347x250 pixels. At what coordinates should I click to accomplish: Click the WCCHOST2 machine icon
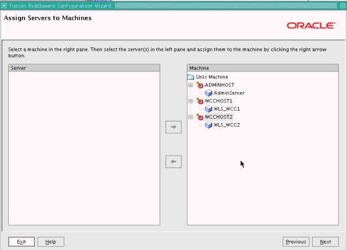199,117
